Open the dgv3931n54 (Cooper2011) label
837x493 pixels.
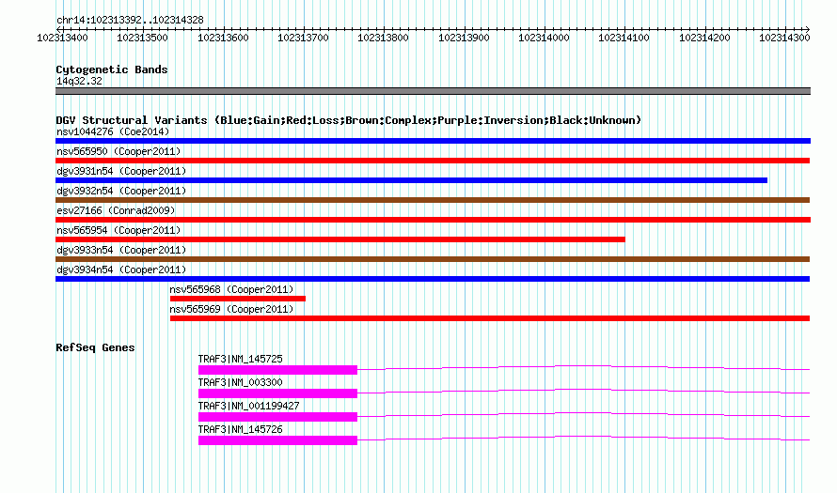[121, 171]
